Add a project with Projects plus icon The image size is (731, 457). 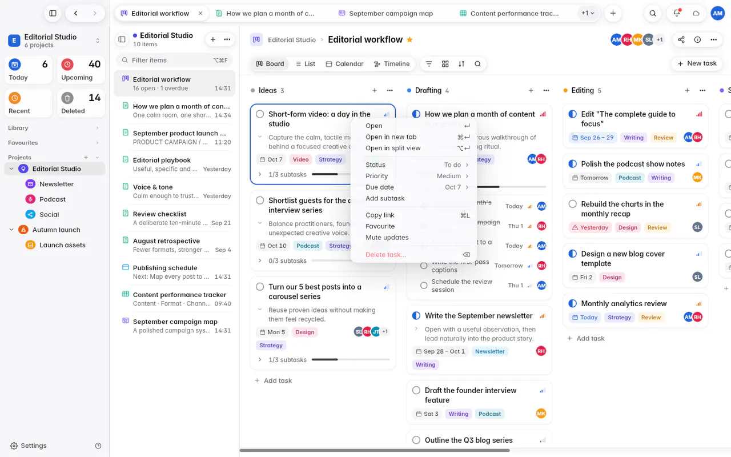[86, 157]
